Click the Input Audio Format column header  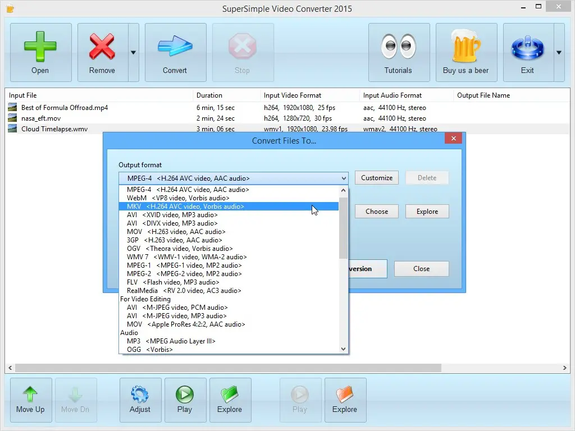[407, 95]
